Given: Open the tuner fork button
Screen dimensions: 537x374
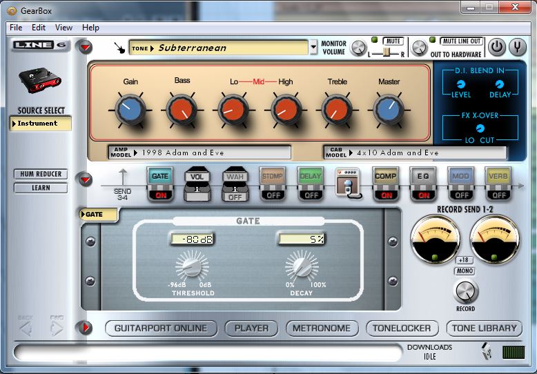Looking at the screenshot, I should tap(518, 47).
